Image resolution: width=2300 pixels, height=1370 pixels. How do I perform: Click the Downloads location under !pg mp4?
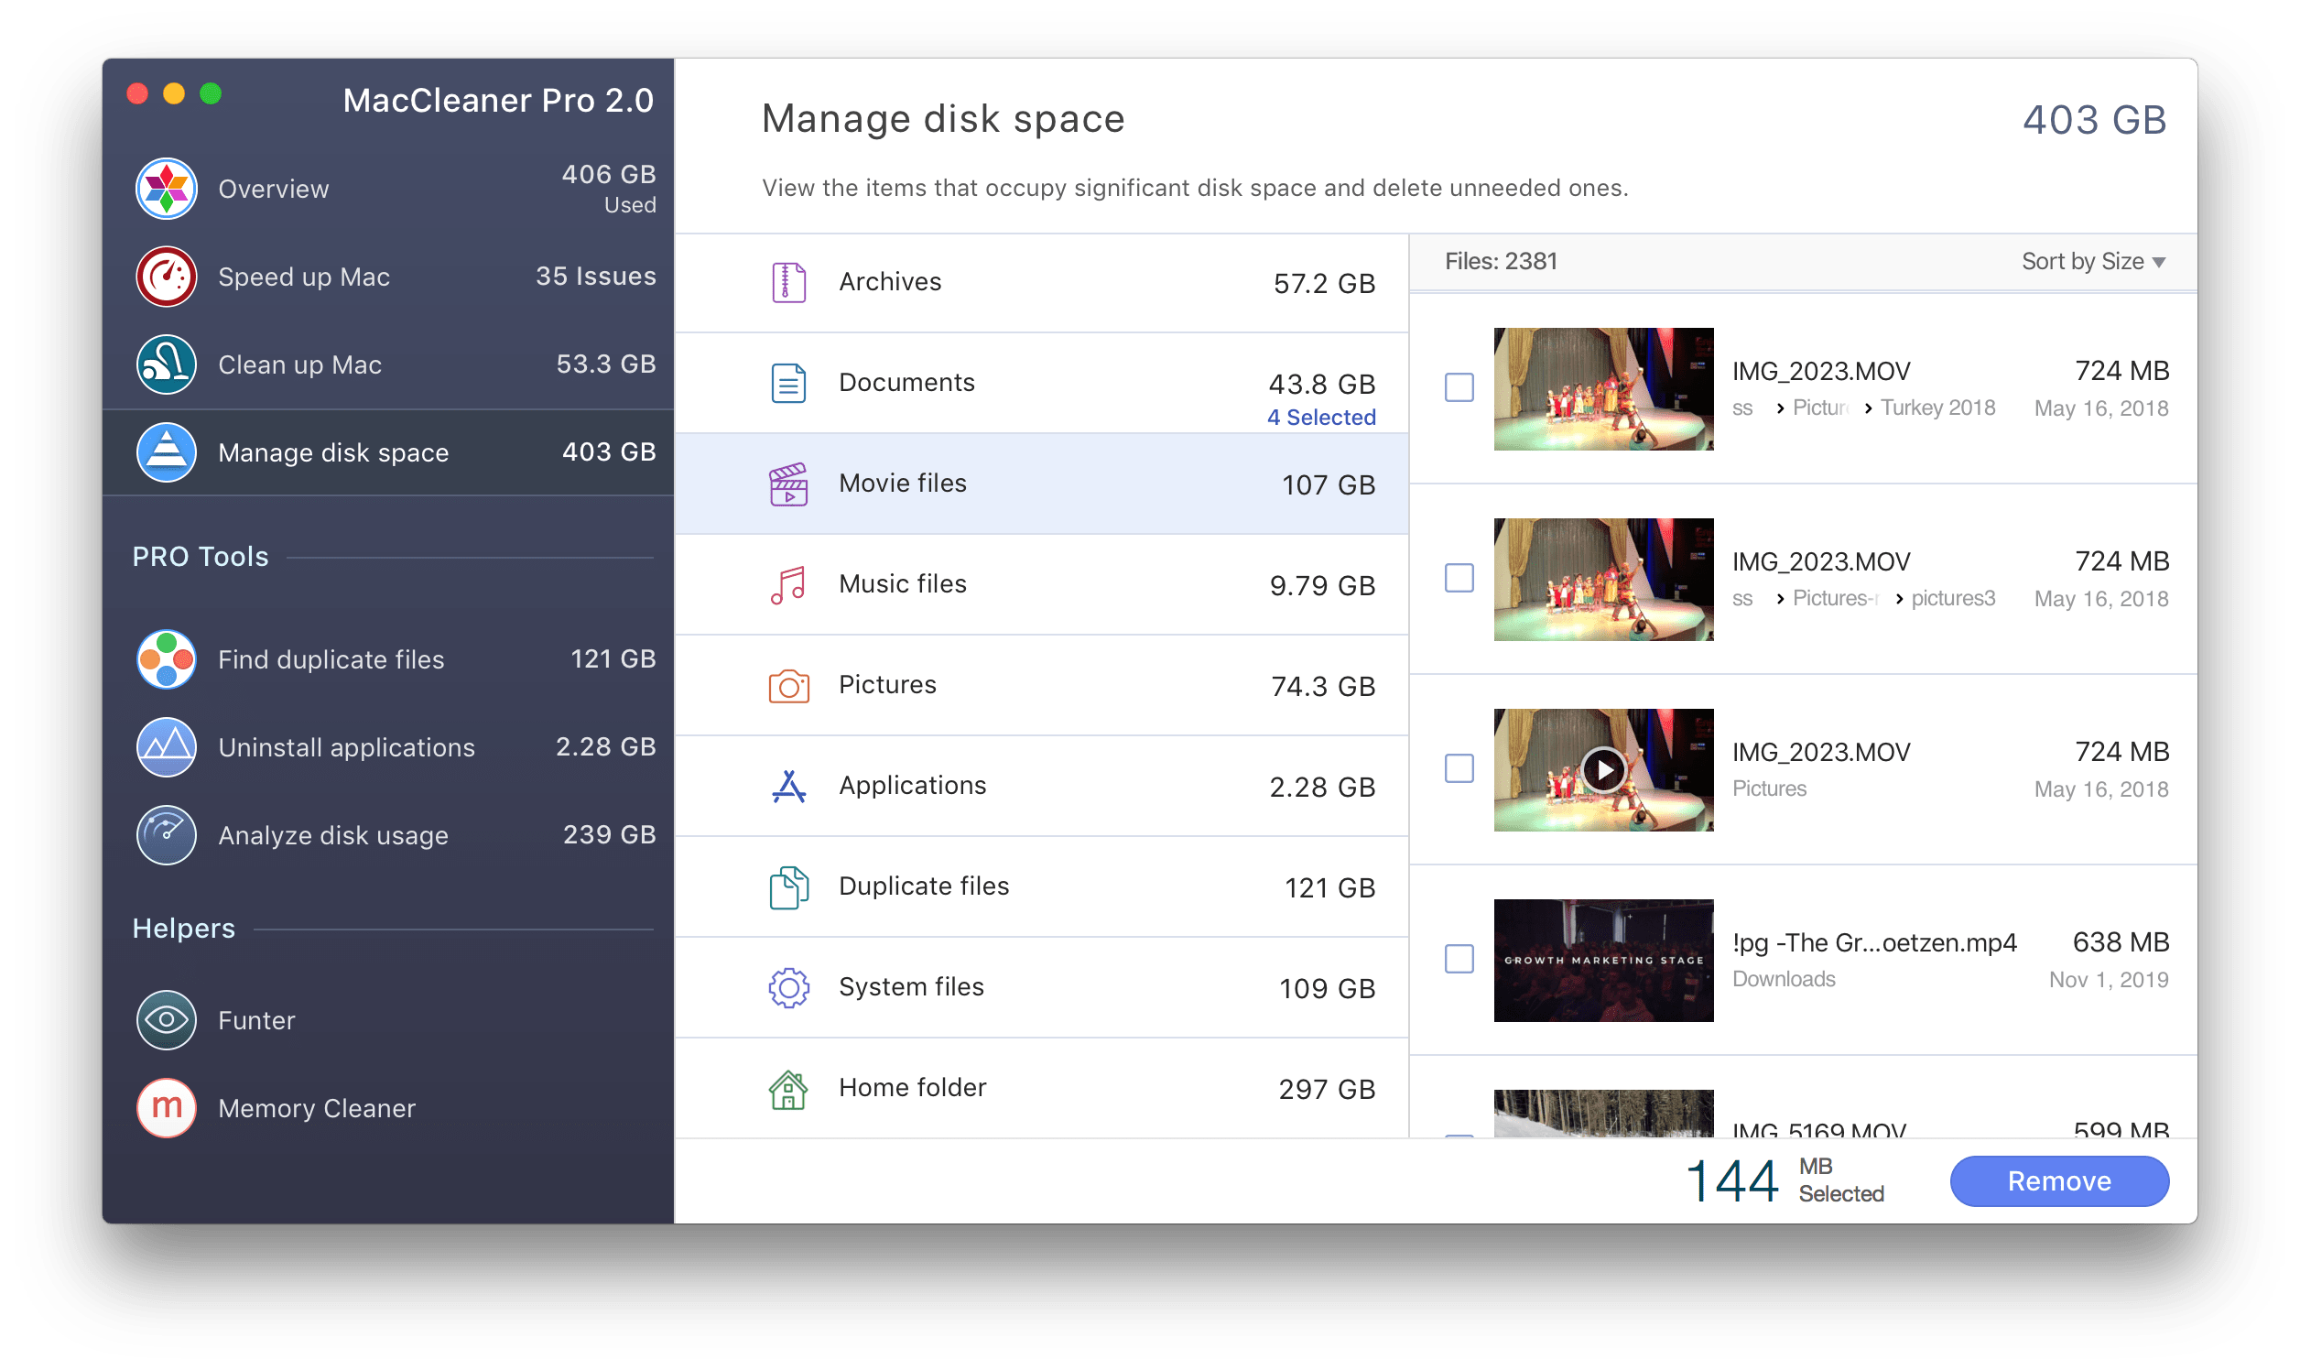[x=1784, y=979]
